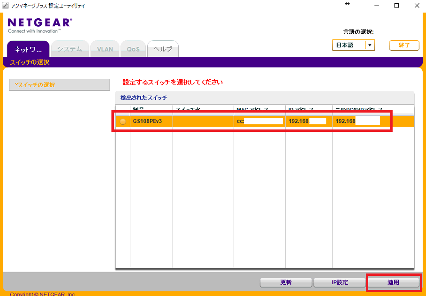
Task: Exit the utility with 終了
Action: pos(403,45)
